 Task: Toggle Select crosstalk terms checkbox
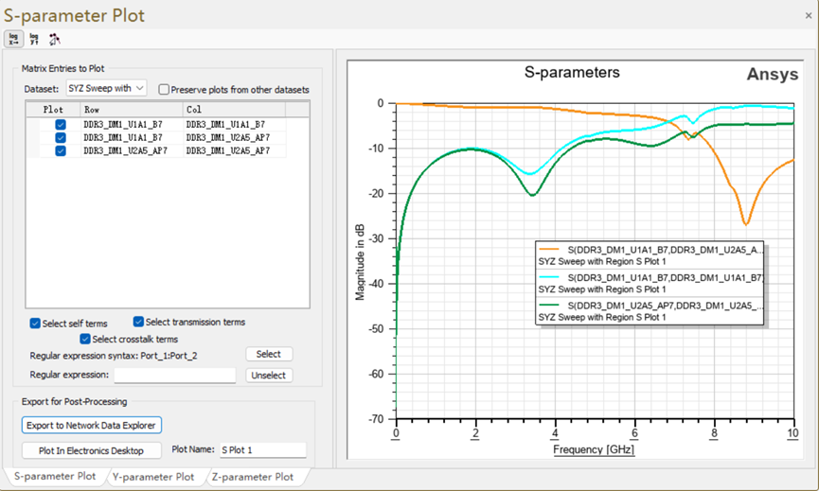[86, 339]
